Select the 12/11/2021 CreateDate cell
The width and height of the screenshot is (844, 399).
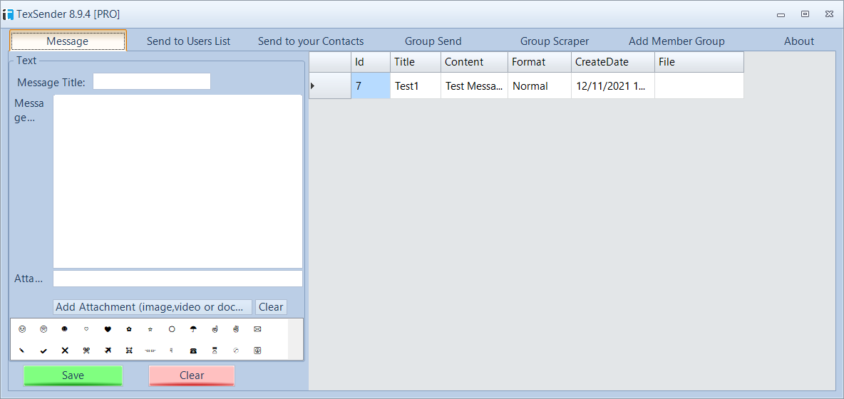click(613, 86)
